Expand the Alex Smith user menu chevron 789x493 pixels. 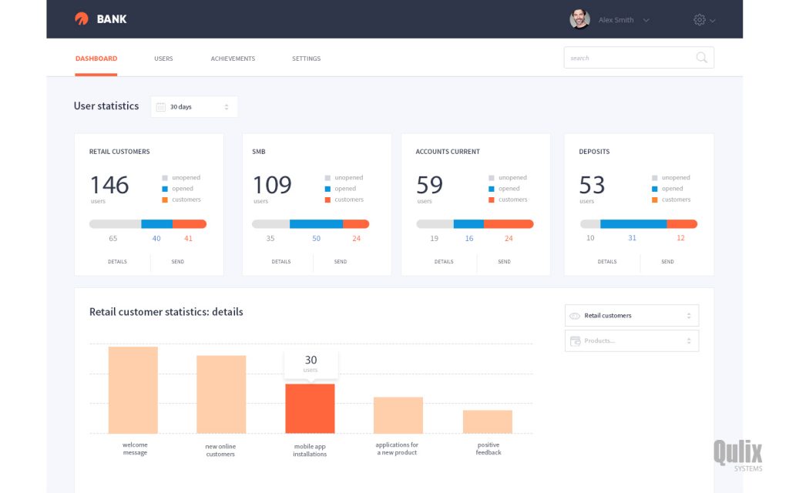(646, 21)
